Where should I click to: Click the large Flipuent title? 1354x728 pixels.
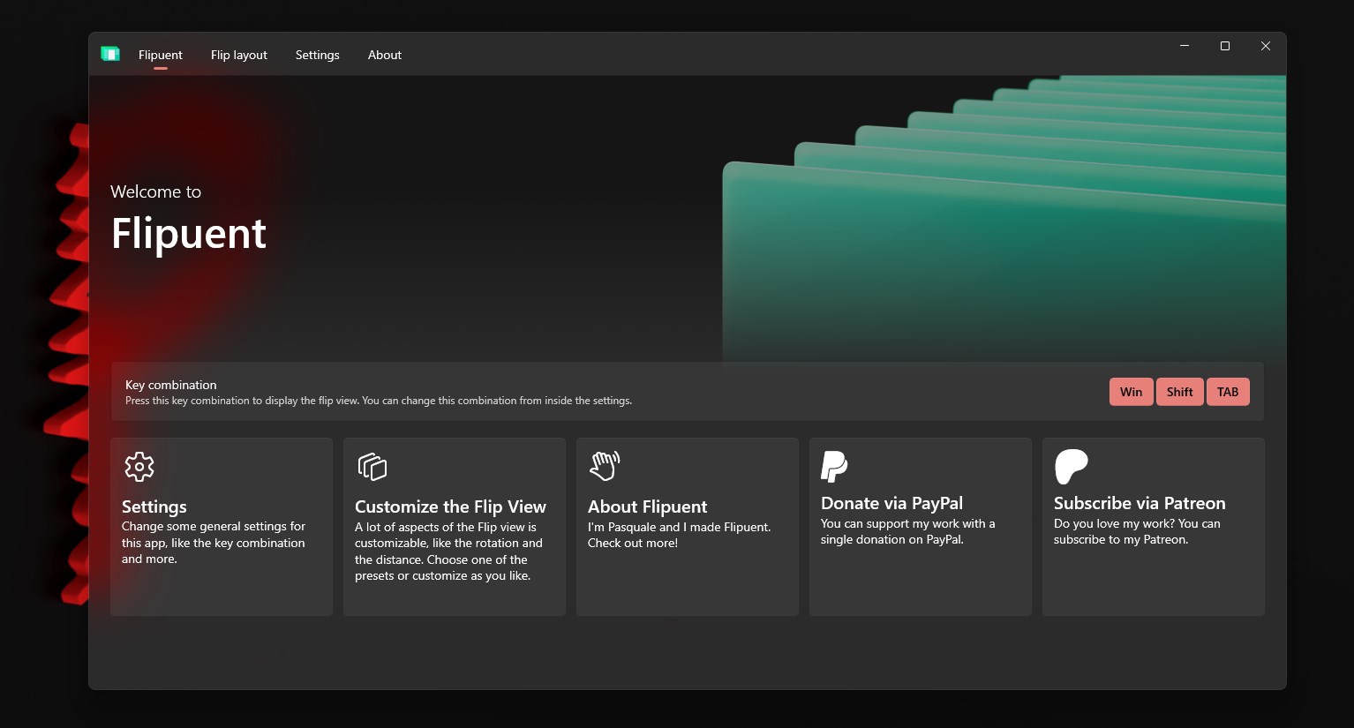(x=189, y=234)
